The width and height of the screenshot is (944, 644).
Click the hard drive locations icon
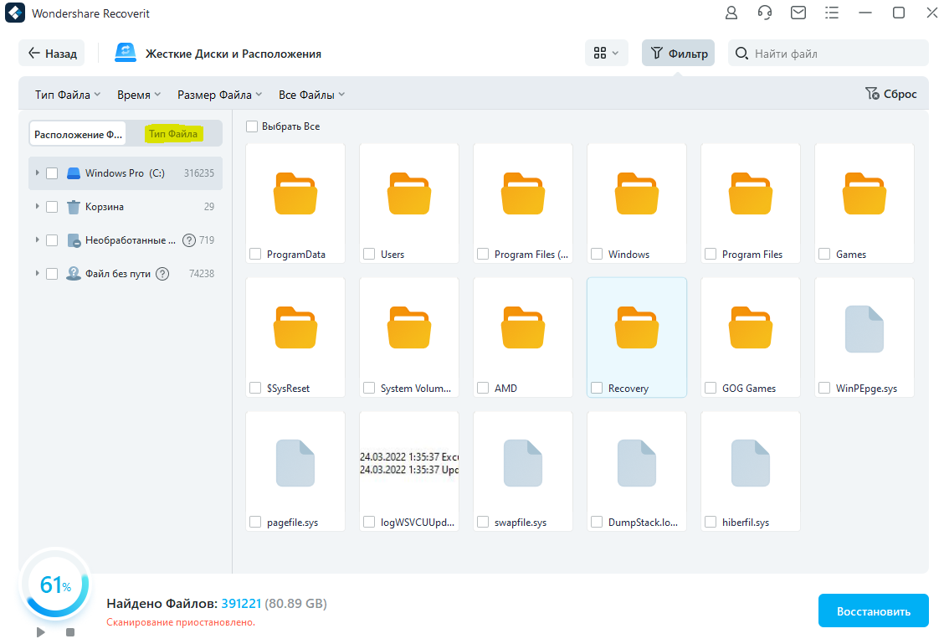coord(126,53)
